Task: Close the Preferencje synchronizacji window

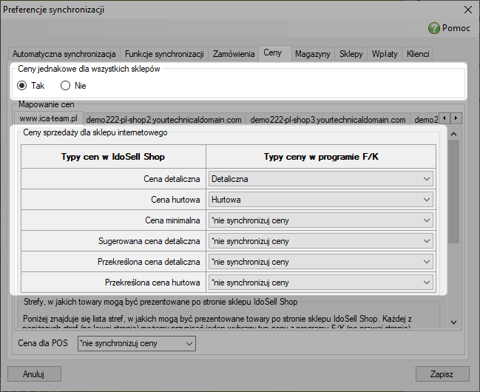Action: tap(467, 10)
